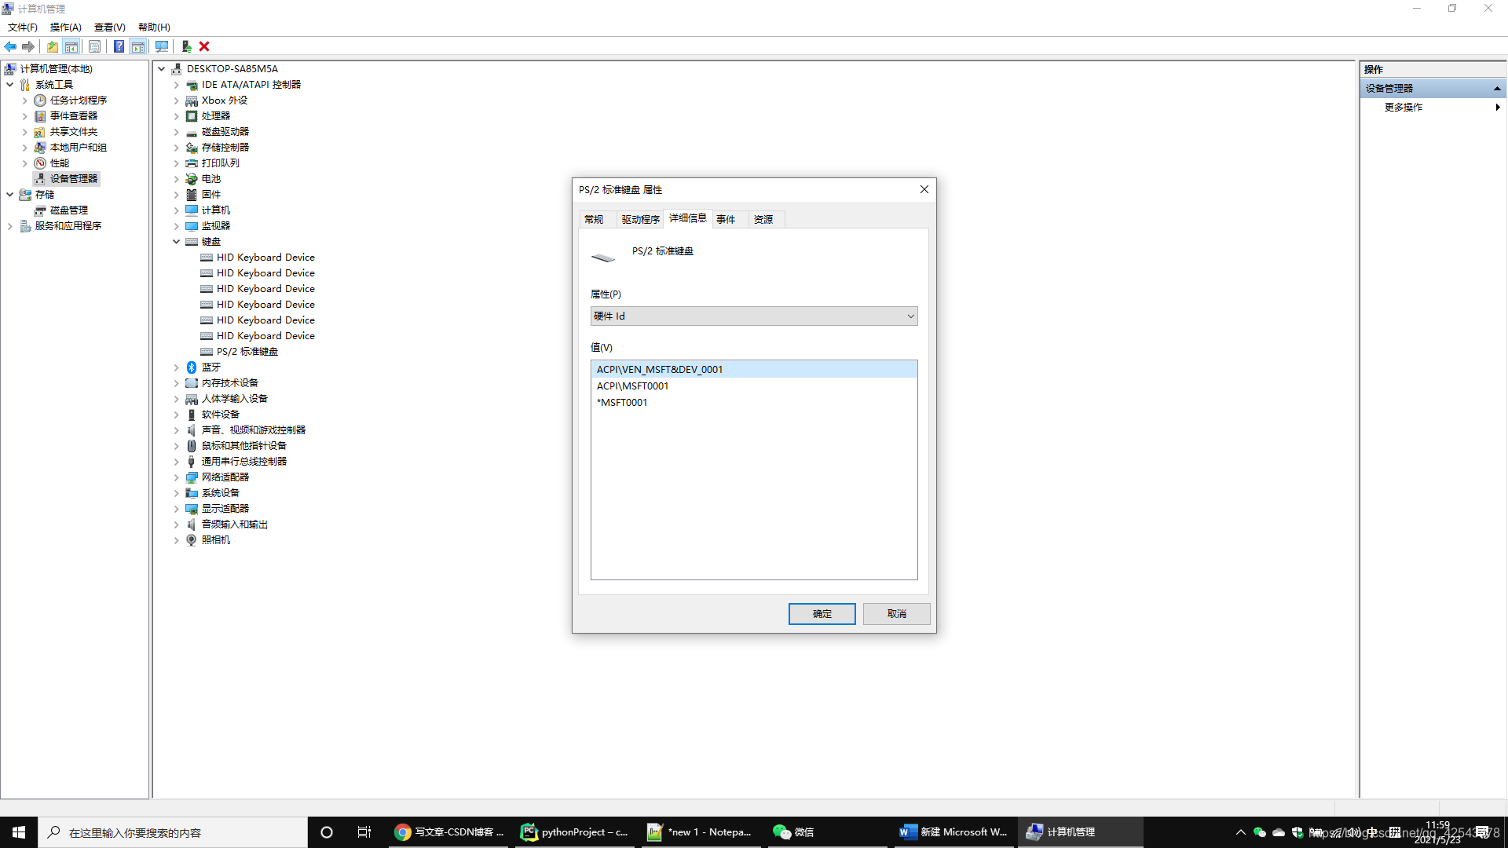
Task: Expand the 蓝牙 device category
Action: (175, 367)
